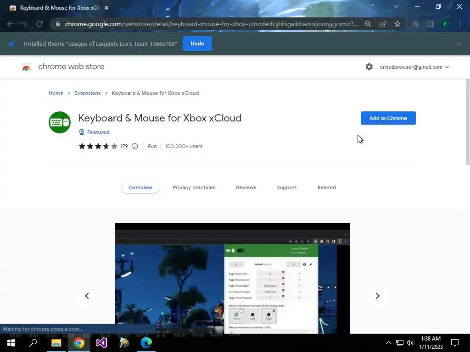This screenshot has height=352, width=470.
Task: Open the Windows Start menu
Action: (x=11, y=343)
